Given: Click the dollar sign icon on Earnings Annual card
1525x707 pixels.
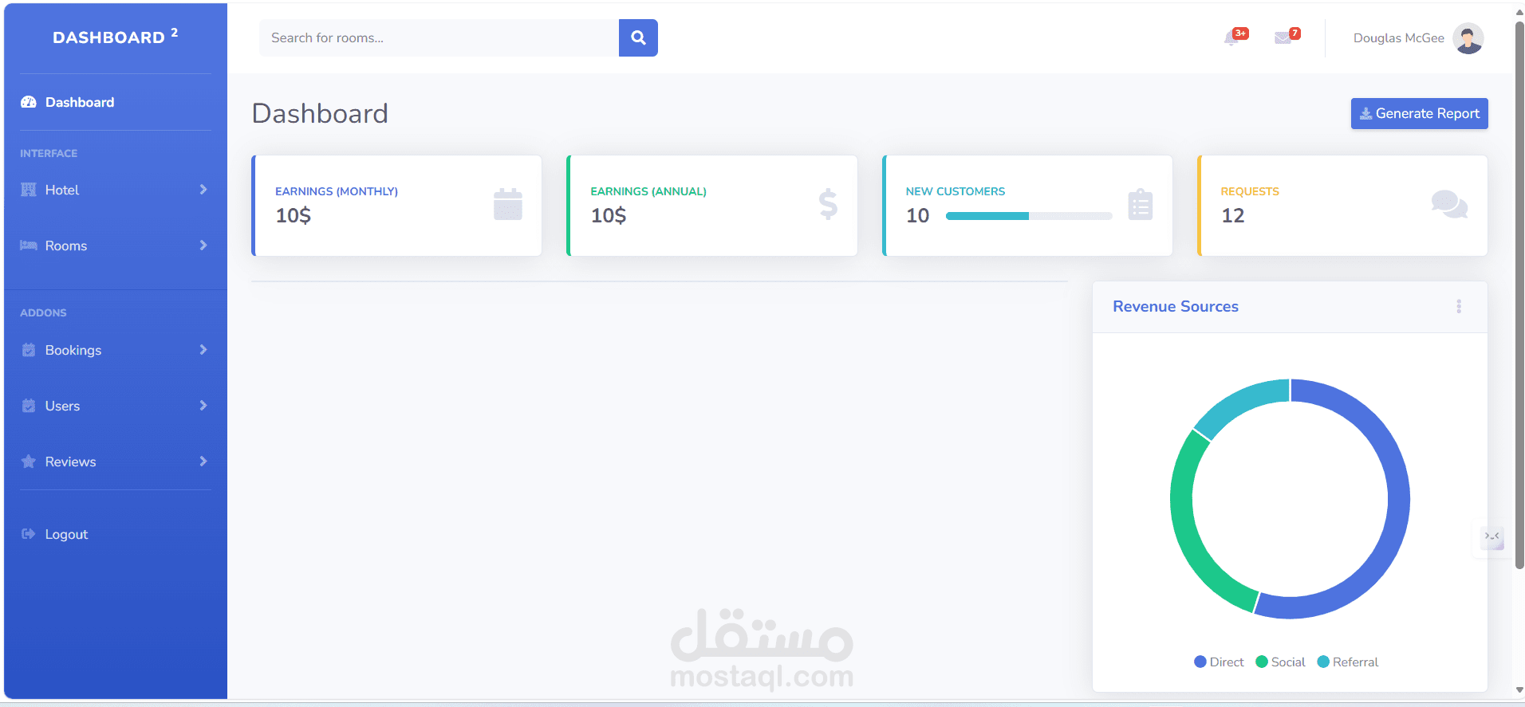Looking at the screenshot, I should coord(828,204).
